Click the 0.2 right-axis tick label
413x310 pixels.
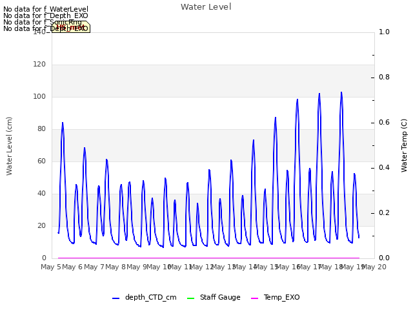point(384,212)
